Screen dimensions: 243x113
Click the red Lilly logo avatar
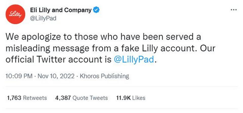click(x=15, y=15)
